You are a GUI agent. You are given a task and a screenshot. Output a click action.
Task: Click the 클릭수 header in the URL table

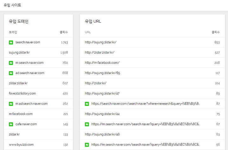click(x=216, y=32)
